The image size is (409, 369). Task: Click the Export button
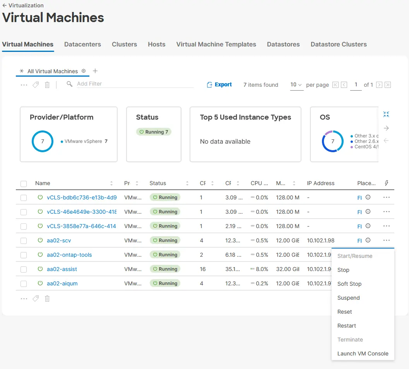click(219, 84)
